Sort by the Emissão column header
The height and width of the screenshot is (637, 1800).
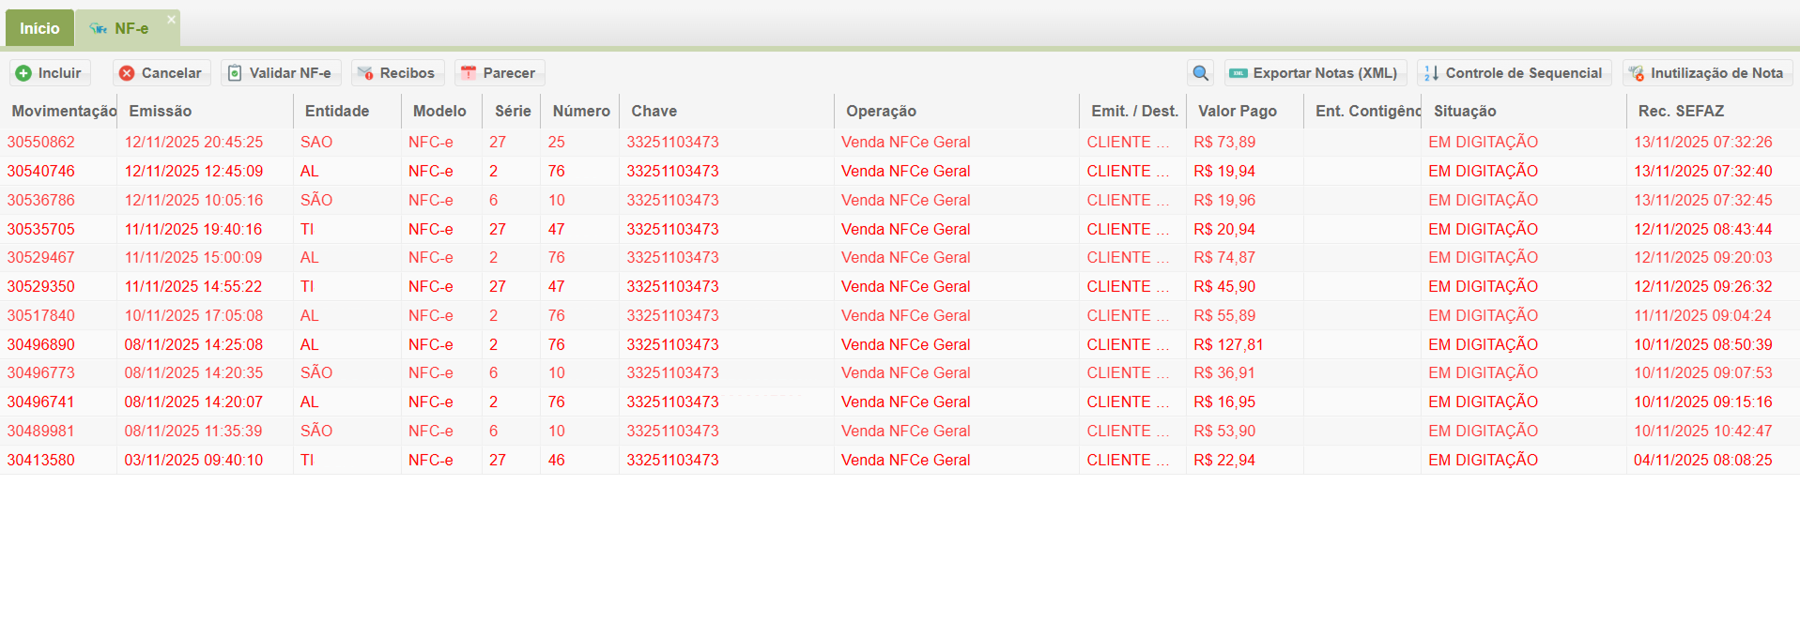click(161, 111)
